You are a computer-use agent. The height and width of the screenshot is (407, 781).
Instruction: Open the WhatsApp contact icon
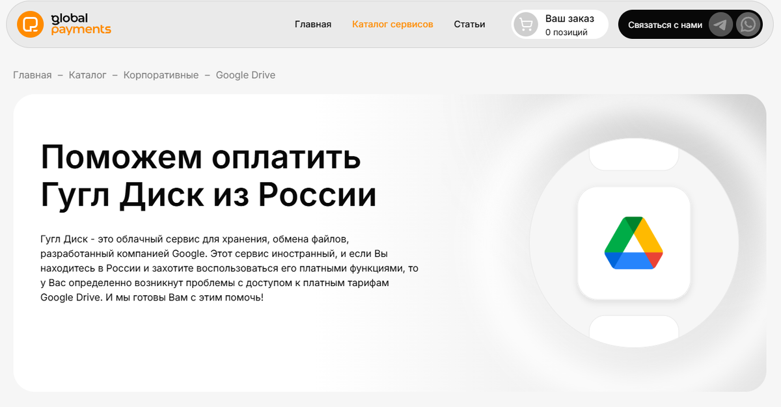pos(748,25)
